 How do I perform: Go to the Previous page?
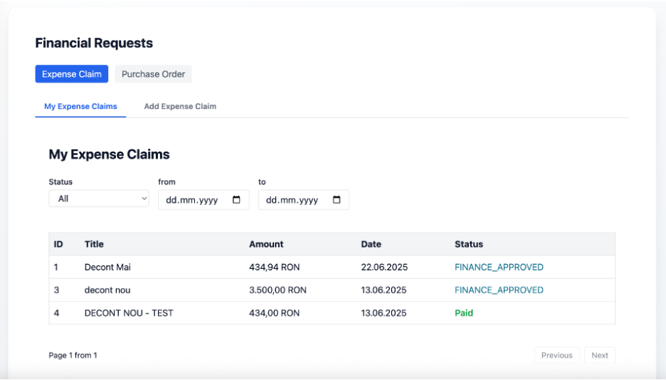pyautogui.click(x=556, y=355)
